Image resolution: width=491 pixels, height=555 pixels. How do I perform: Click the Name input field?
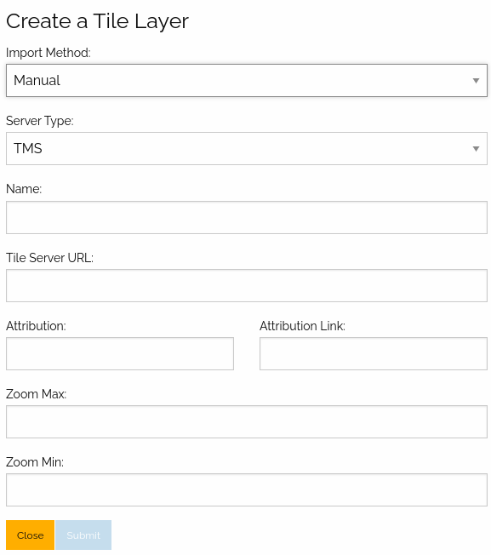pos(247,217)
